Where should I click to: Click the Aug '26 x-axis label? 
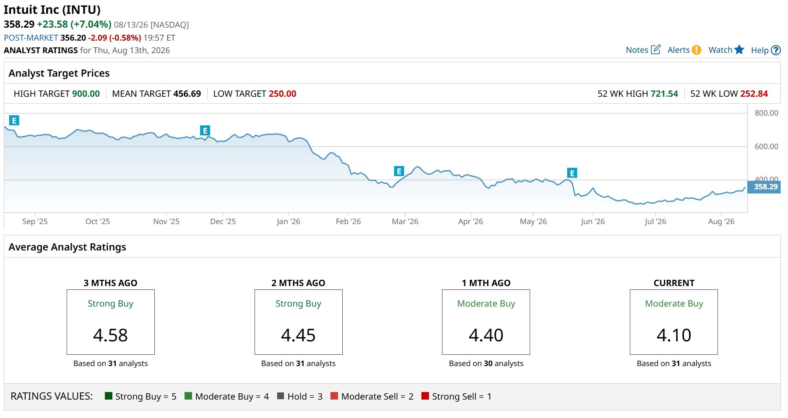point(721,222)
